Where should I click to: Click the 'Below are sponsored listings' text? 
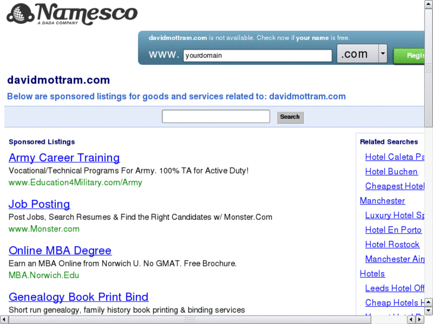[176, 96]
